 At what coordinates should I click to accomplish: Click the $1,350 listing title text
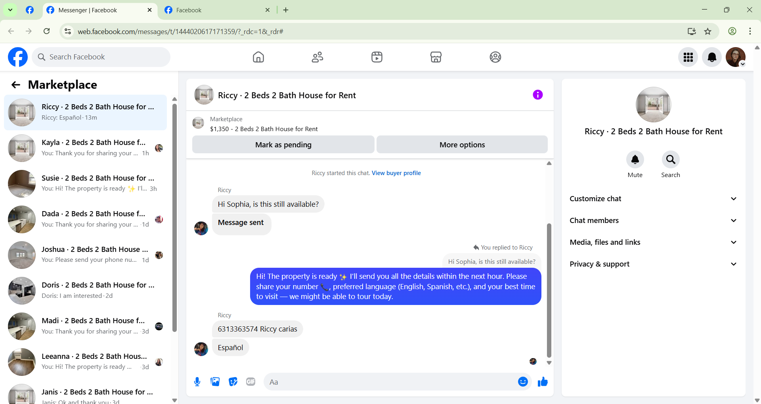[264, 129]
